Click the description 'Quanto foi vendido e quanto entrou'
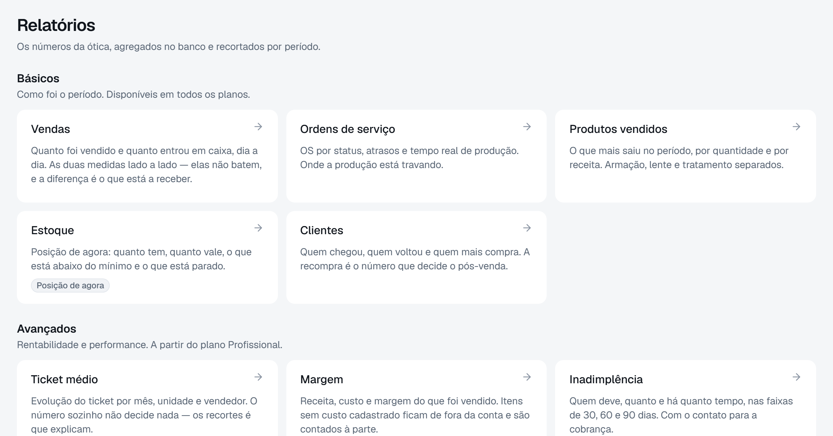The height and width of the screenshot is (436, 833). [x=146, y=165]
